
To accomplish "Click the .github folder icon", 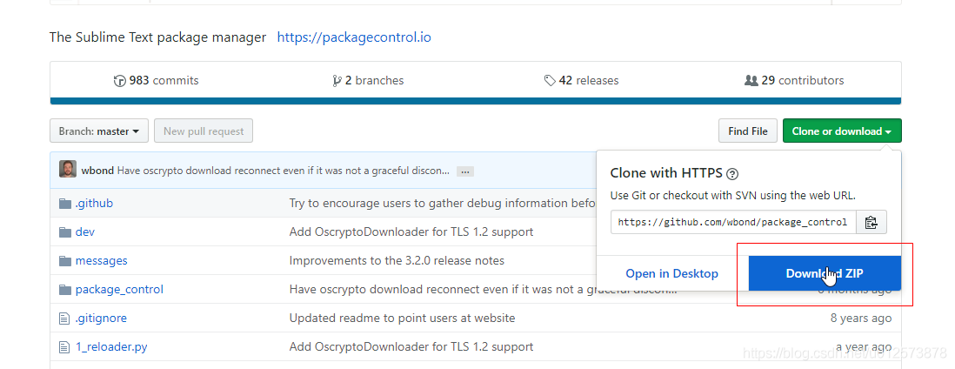I will [x=64, y=204].
